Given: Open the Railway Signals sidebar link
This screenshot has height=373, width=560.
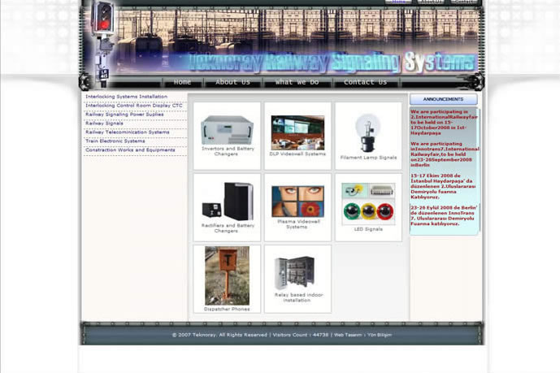Looking at the screenshot, I should pos(105,124).
